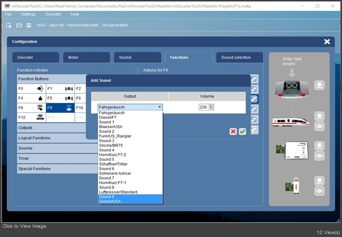Choose Sound 7 from the list

click(130, 178)
